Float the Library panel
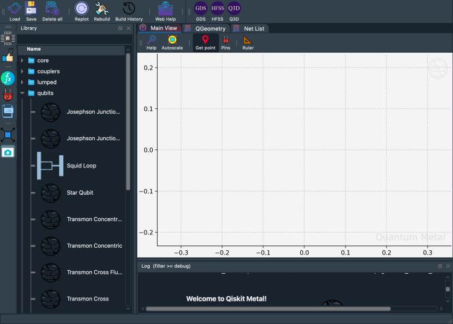The width and height of the screenshot is (453, 324). click(x=120, y=28)
